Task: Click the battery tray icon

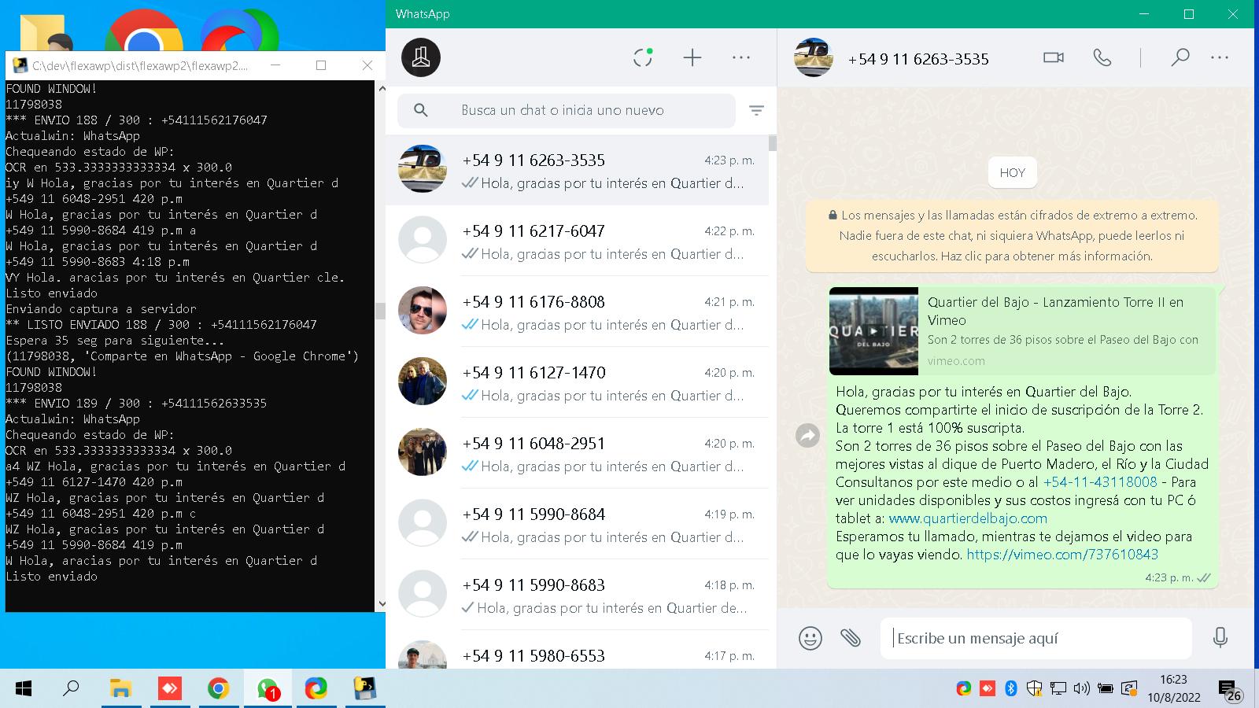Action: coord(1106,689)
